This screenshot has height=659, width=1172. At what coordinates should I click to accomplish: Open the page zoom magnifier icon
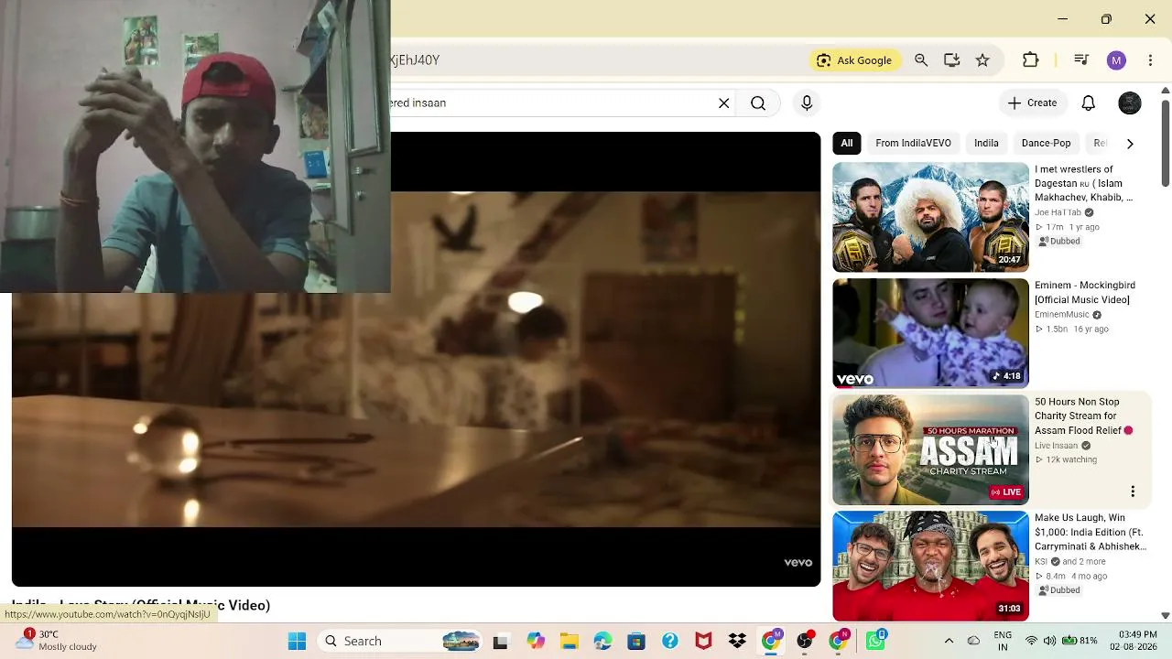click(x=921, y=60)
